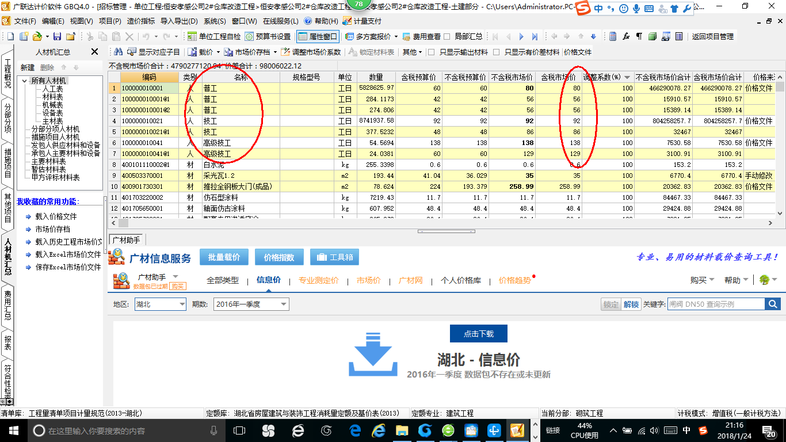The height and width of the screenshot is (442, 786).
Task: Click the binoculars find icon
Action: [x=119, y=52]
